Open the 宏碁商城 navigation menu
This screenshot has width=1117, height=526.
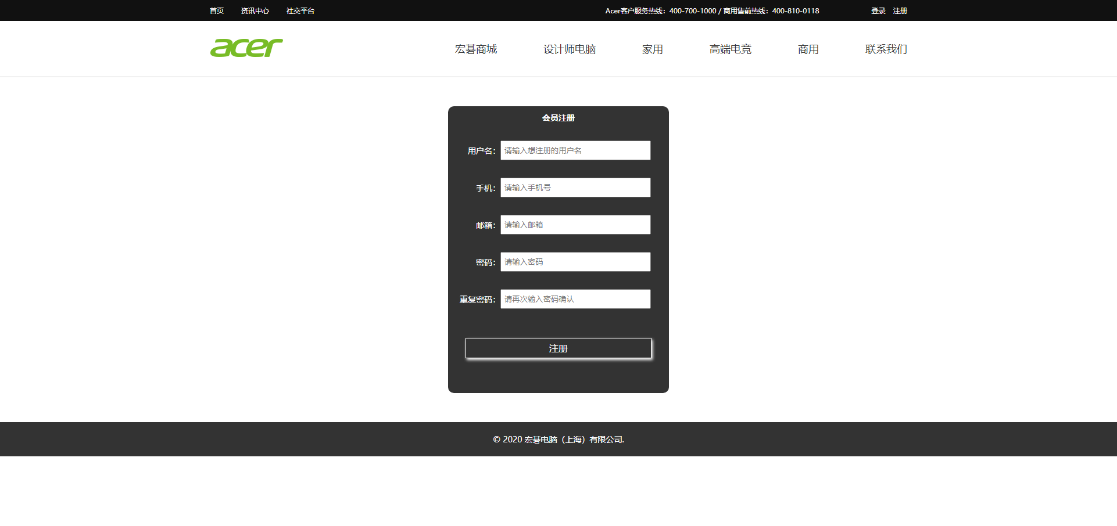tap(476, 49)
